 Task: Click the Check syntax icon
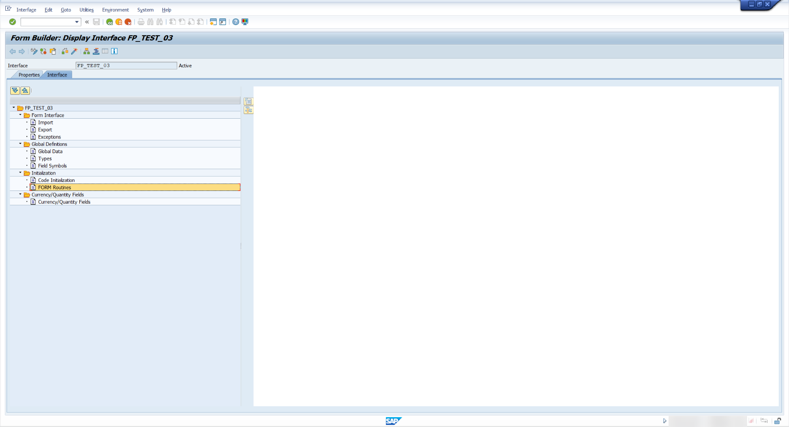point(65,51)
